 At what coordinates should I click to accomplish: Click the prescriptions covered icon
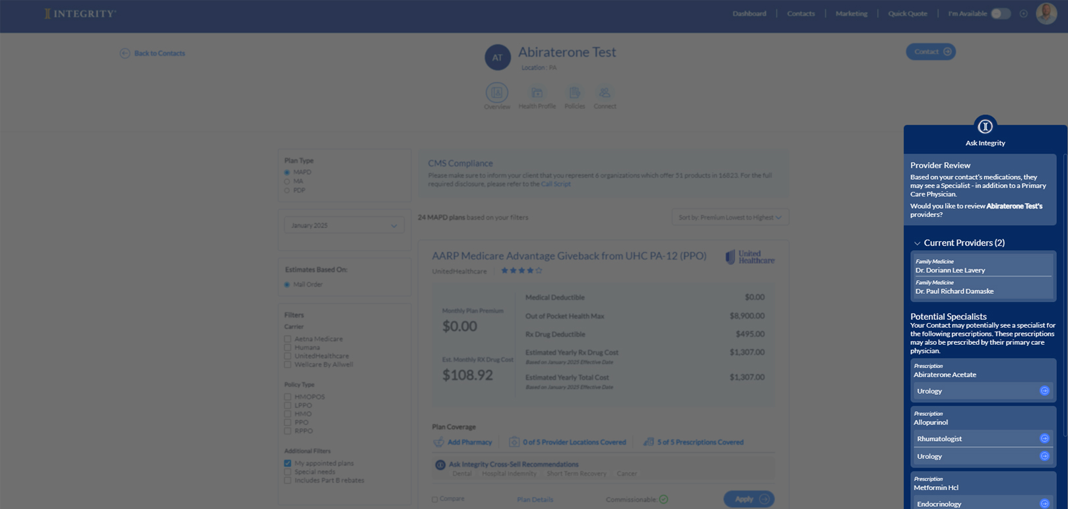tap(649, 442)
